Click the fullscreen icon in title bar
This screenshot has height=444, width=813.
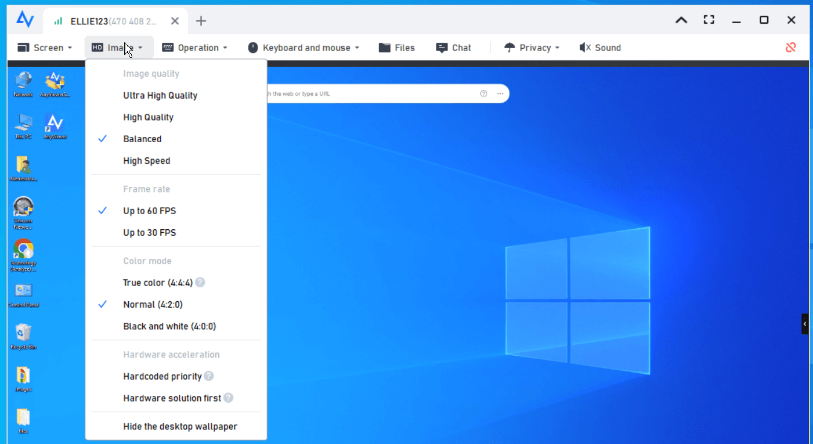click(709, 20)
